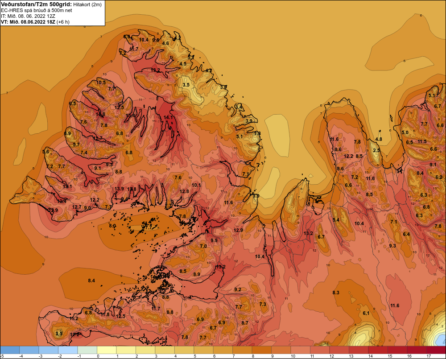The image size is (446, 359).
Task: Click the 6.2 temperature value
Action: click(x=439, y=177)
